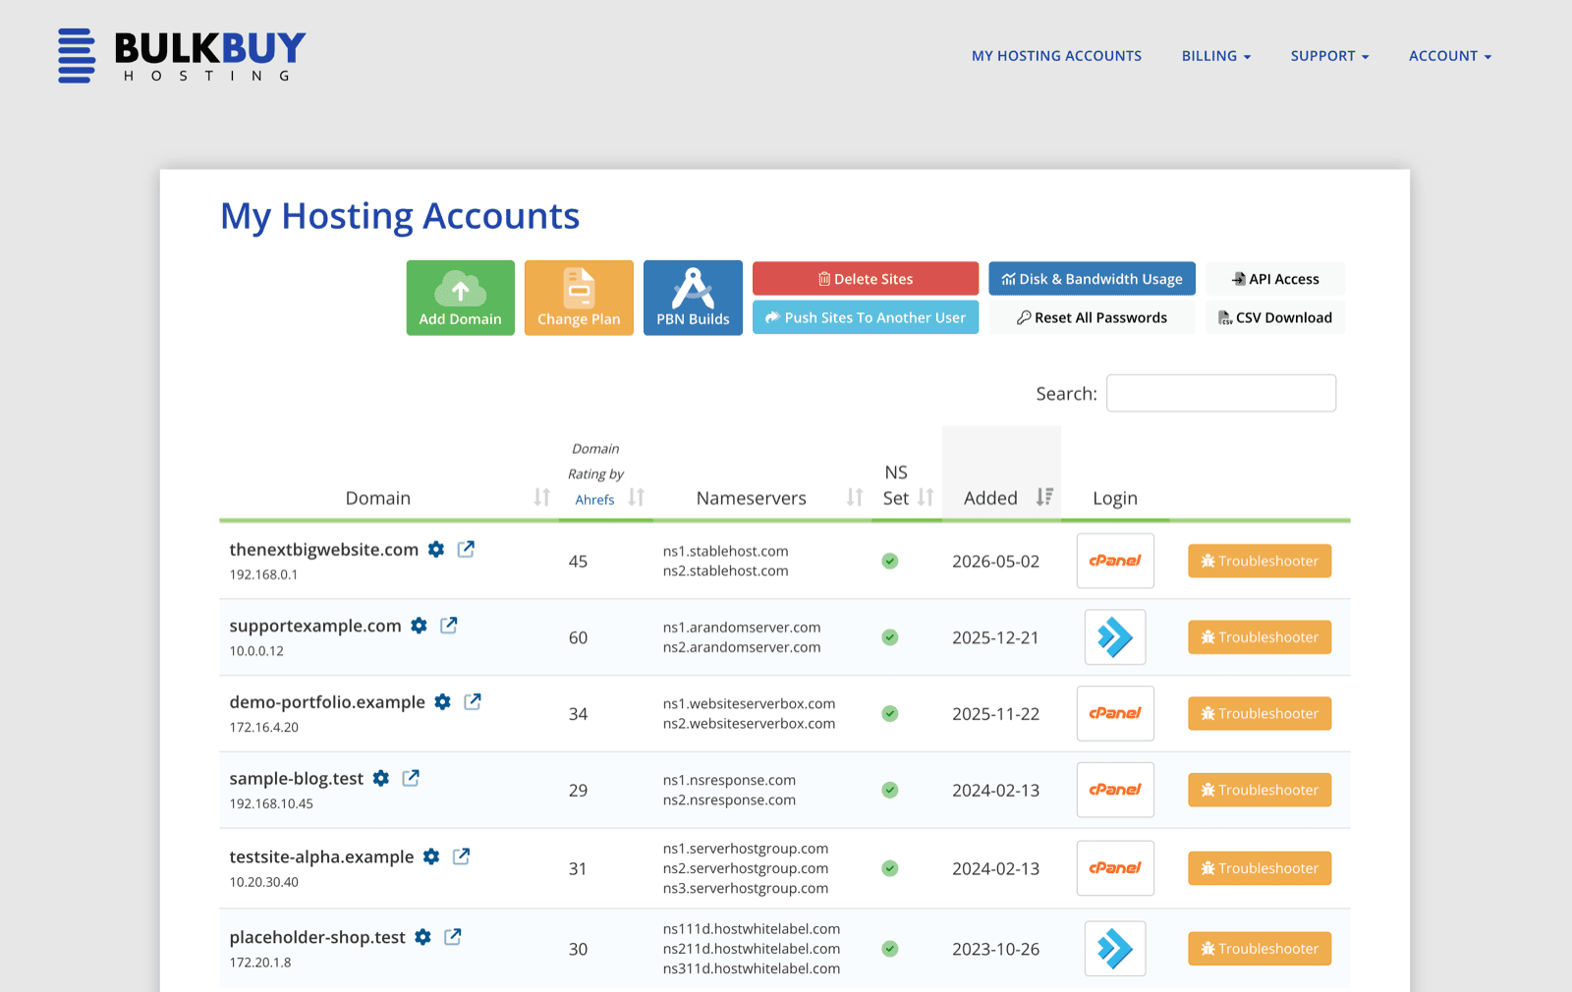Run Troubleshooter for placeholder-shop.test
This screenshot has width=1572, height=992.
click(x=1260, y=949)
